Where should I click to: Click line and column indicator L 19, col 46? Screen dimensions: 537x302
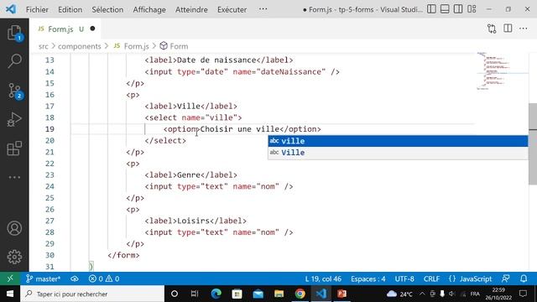(x=323, y=279)
